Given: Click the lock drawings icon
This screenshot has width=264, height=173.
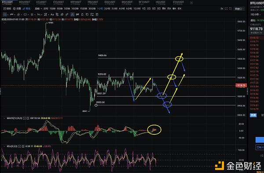Looking at the screenshot, I should [x=82, y=14].
